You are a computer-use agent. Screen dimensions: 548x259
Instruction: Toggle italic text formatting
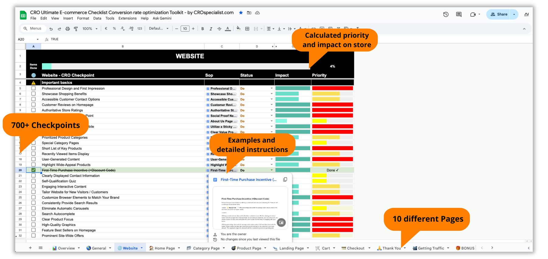pos(211,29)
